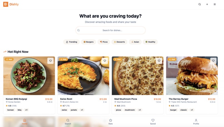Screen dimensions: 224x127
Task: Click the search icon in top header
Action: click(x=200, y=4)
